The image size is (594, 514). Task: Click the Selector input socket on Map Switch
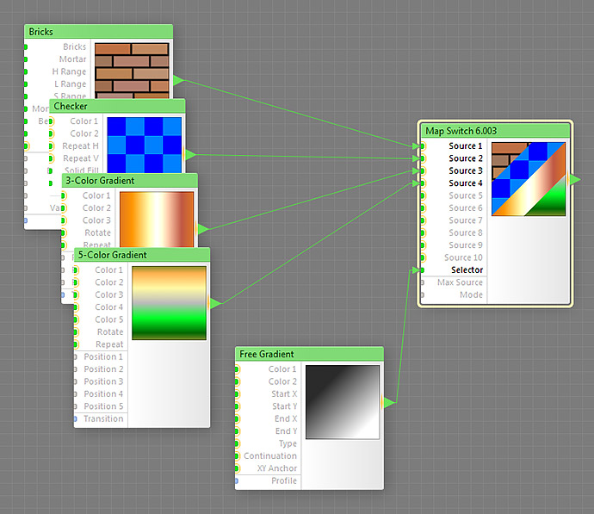[422, 270]
